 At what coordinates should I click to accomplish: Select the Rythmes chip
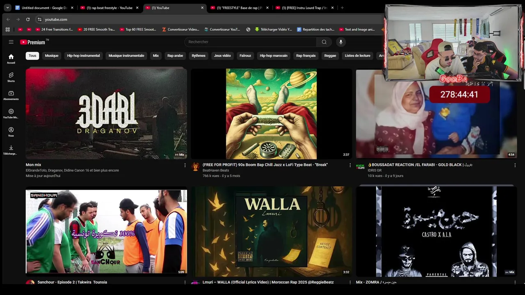tap(199, 56)
